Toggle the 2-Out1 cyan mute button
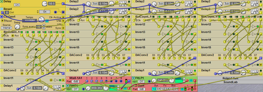This screenshot has height=92, width=263. (x=182, y=89)
